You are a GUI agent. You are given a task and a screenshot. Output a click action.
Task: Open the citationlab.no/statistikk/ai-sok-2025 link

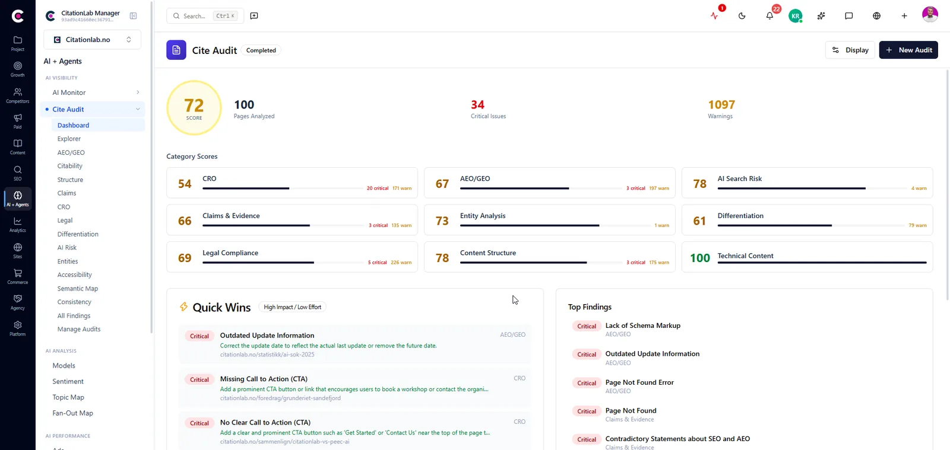coord(267,355)
